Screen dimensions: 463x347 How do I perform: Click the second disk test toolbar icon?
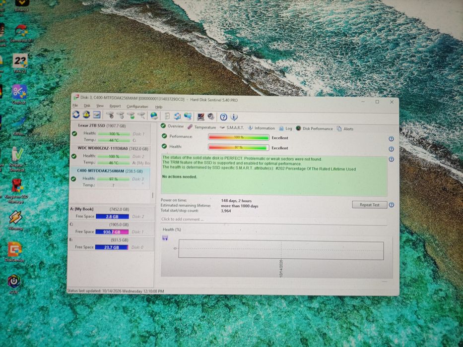(x=120, y=115)
